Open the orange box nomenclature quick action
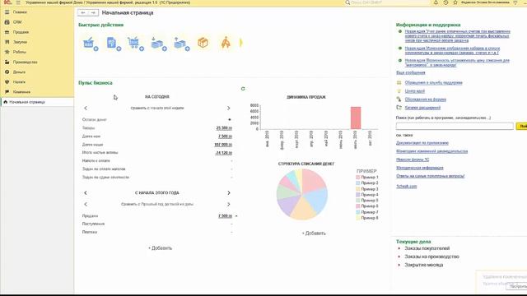Viewport: 527px width, 296px height. (x=203, y=43)
